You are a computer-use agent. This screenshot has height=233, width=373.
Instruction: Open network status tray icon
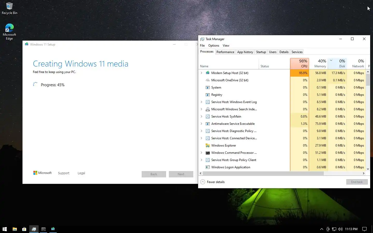[334, 229]
